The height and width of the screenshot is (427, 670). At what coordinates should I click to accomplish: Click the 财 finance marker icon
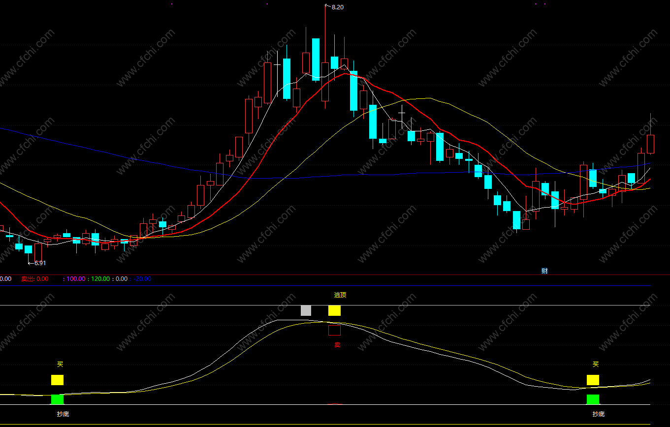[x=544, y=271]
